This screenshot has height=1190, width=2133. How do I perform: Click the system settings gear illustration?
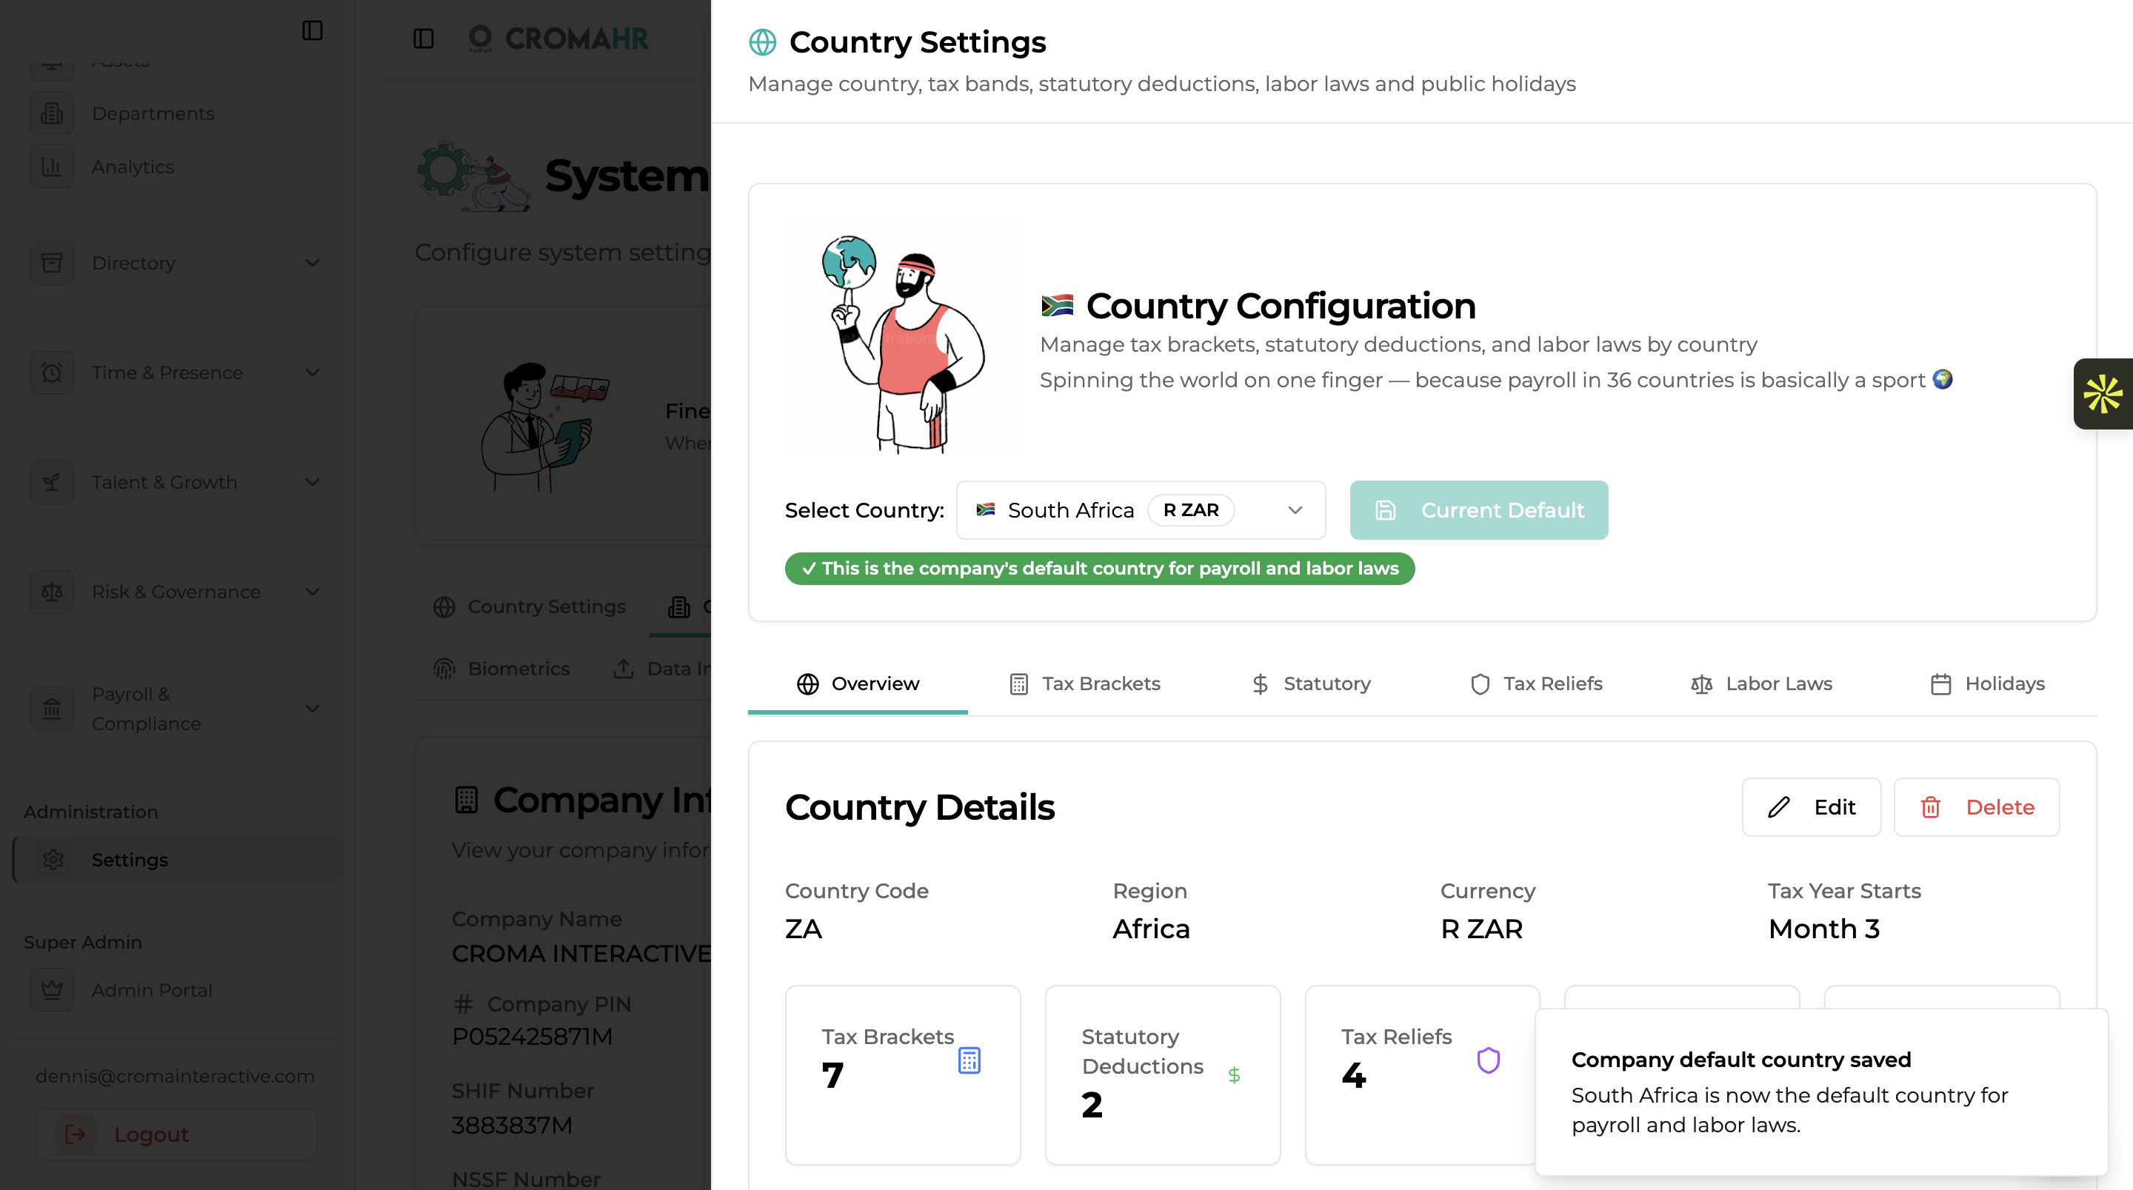474,176
